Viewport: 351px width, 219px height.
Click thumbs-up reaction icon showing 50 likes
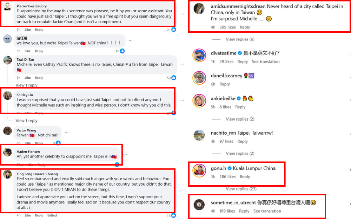click(x=174, y=78)
